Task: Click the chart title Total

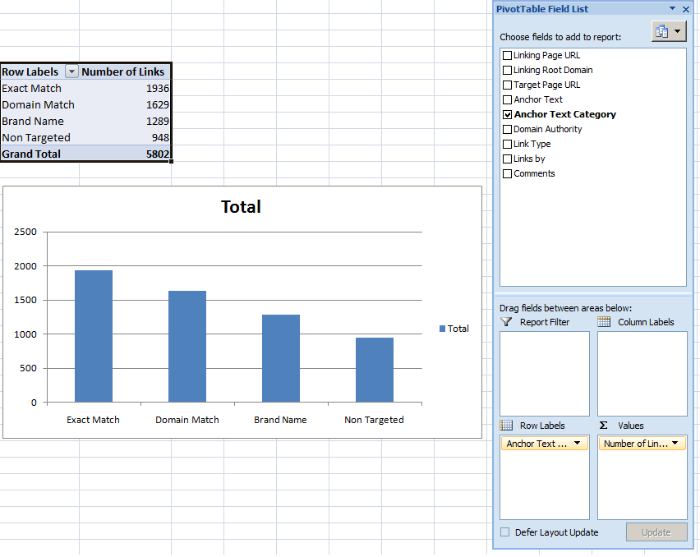Action: click(x=241, y=207)
